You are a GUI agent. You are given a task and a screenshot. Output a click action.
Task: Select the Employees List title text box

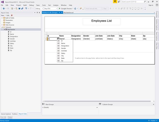coord(101,22)
